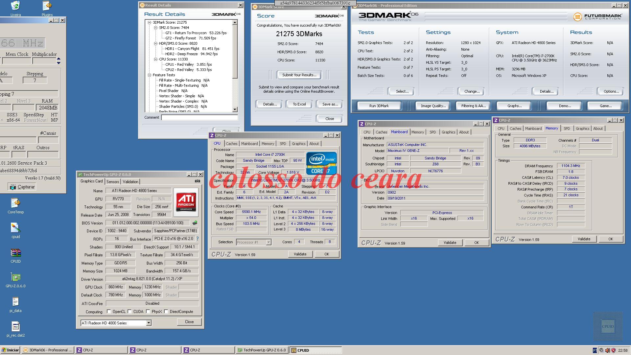Collapse the 3DMark Score tree node
The image size is (631, 355).
point(149,22)
